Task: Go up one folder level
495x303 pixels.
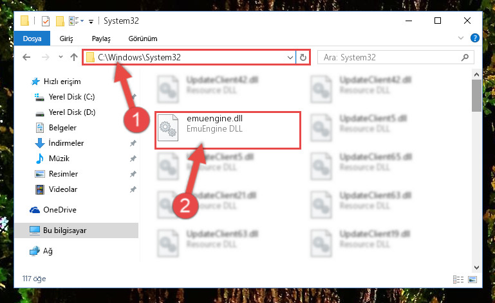Action: point(74,57)
